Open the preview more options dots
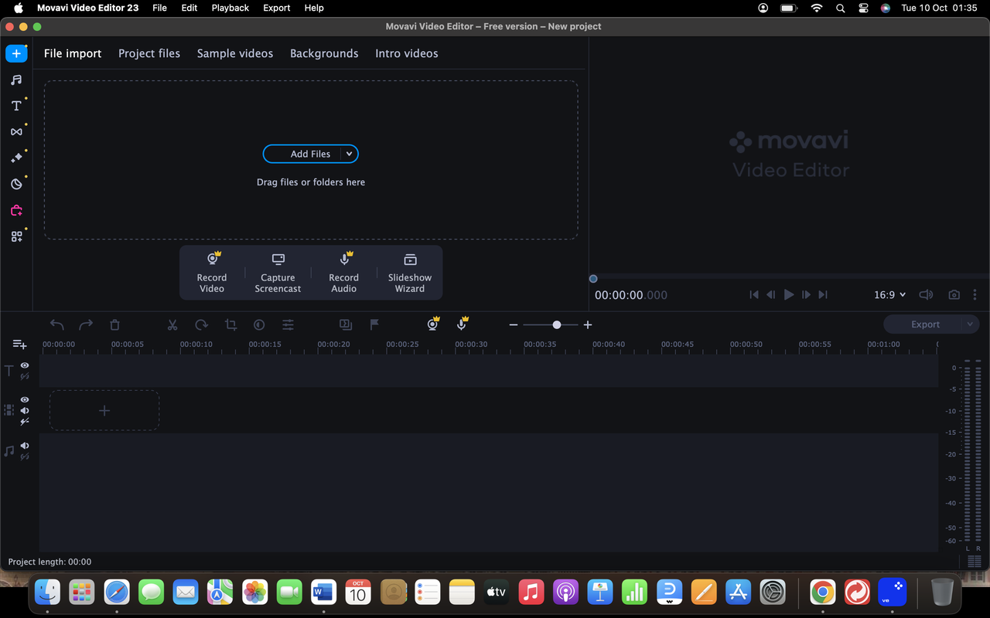Image resolution: width=990 pixels, height=618 pixels. pos(975,295)
